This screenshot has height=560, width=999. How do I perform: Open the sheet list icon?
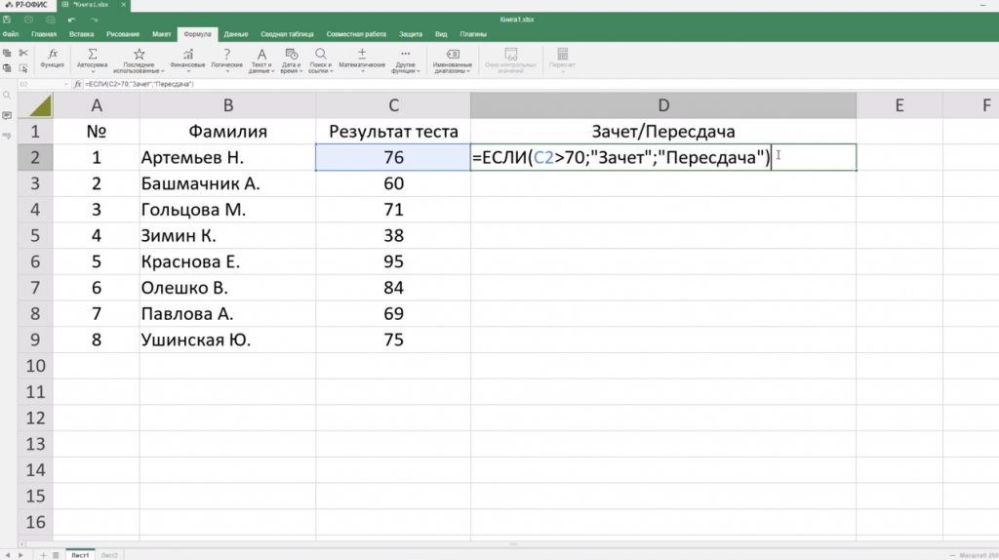(56, 555)
